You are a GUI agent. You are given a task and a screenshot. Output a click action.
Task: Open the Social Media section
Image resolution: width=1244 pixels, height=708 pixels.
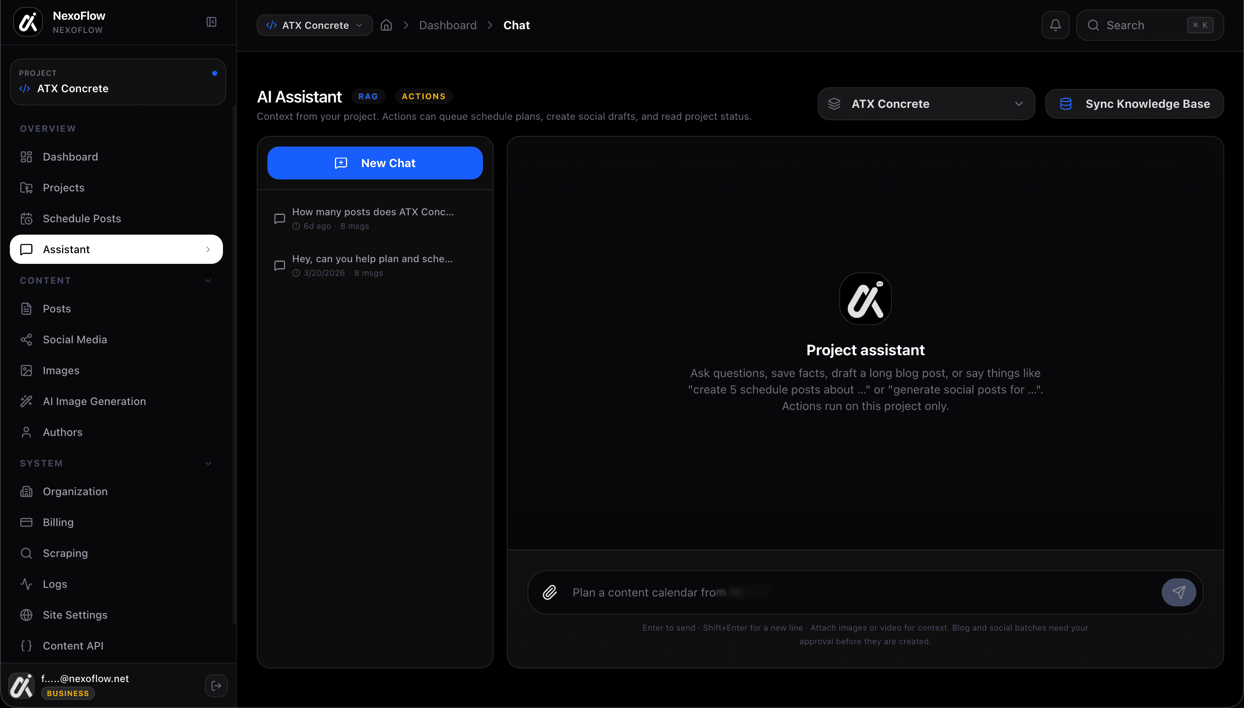(x=75, y=339)
